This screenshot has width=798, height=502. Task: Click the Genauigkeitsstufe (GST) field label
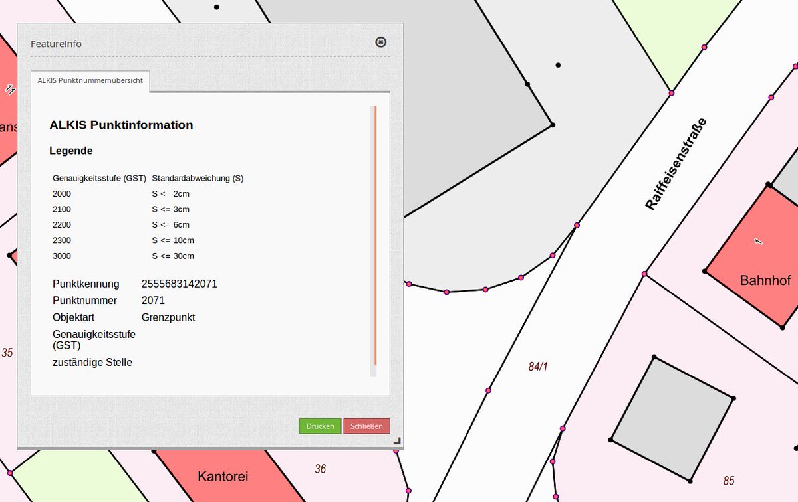[x=94, y=340]
